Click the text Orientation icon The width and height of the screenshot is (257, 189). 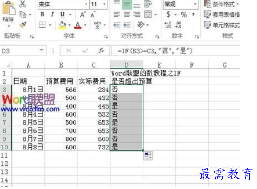tap(141, 25)
